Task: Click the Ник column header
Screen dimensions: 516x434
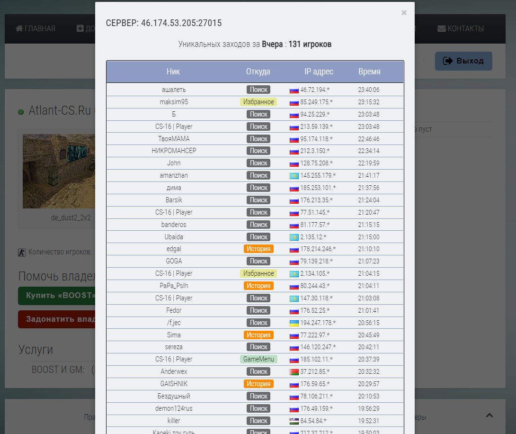Action: [x=173, y=72]
